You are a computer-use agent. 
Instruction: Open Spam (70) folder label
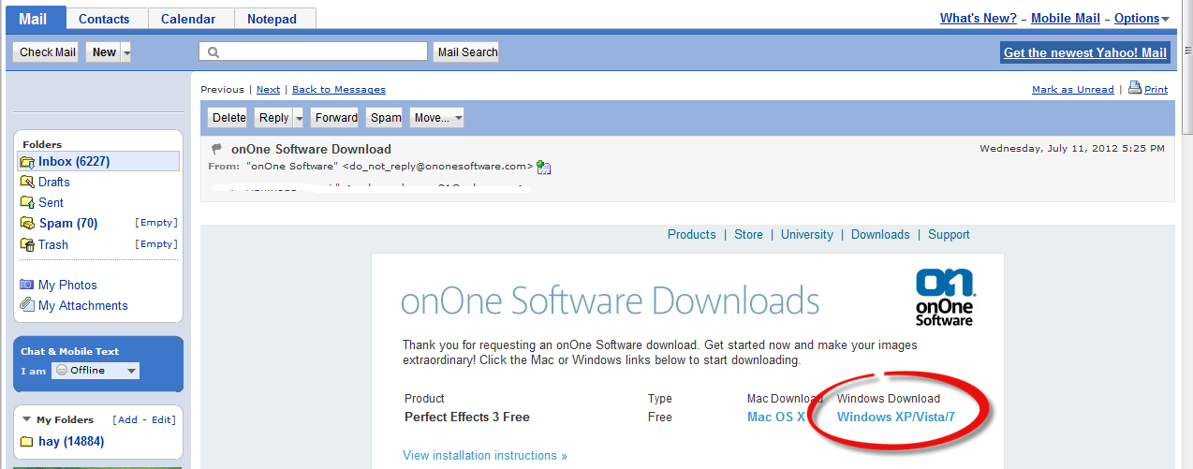[68, 224]
